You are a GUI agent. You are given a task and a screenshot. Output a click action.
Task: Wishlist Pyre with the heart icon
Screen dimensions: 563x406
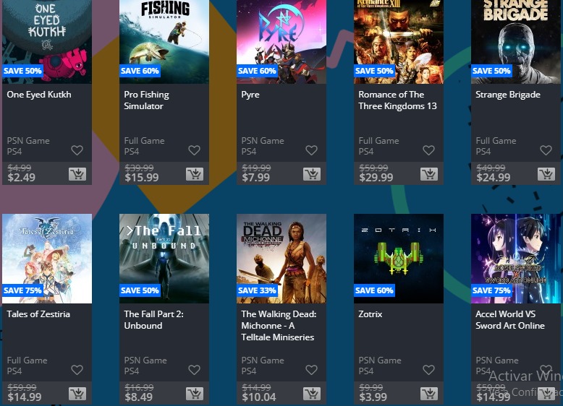coord(311,150)
